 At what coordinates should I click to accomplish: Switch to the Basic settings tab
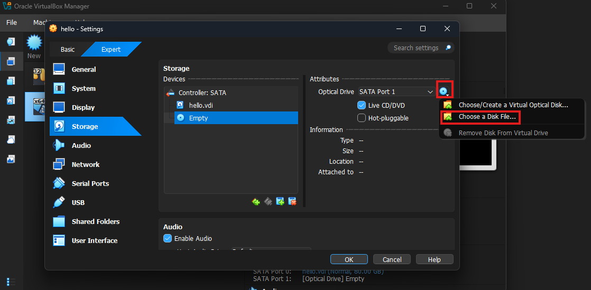68,49
